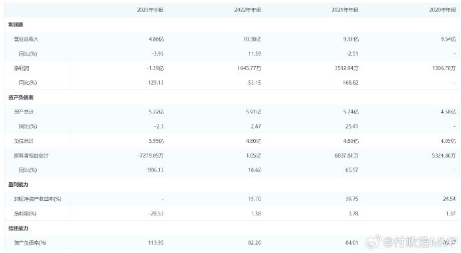
Task: Click the 所有者权益总计 row label
Action: 31,156
